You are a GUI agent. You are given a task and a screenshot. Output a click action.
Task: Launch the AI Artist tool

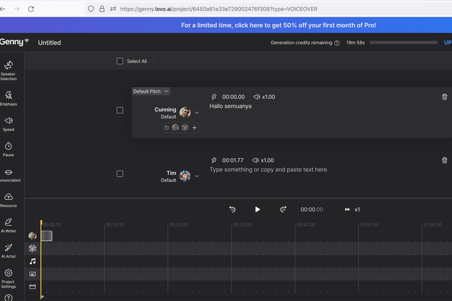pos(8,250)
